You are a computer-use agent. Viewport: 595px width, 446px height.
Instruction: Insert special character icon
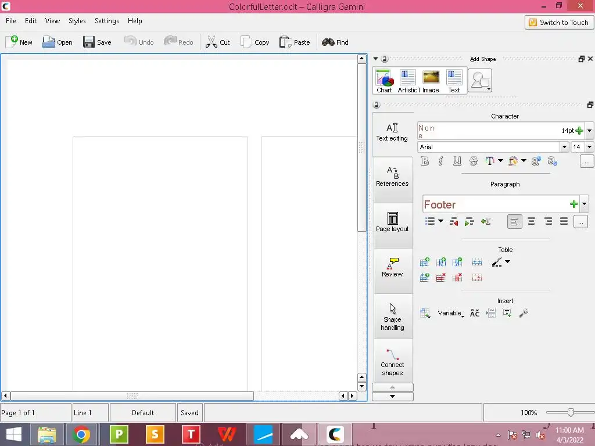(475, 313)
